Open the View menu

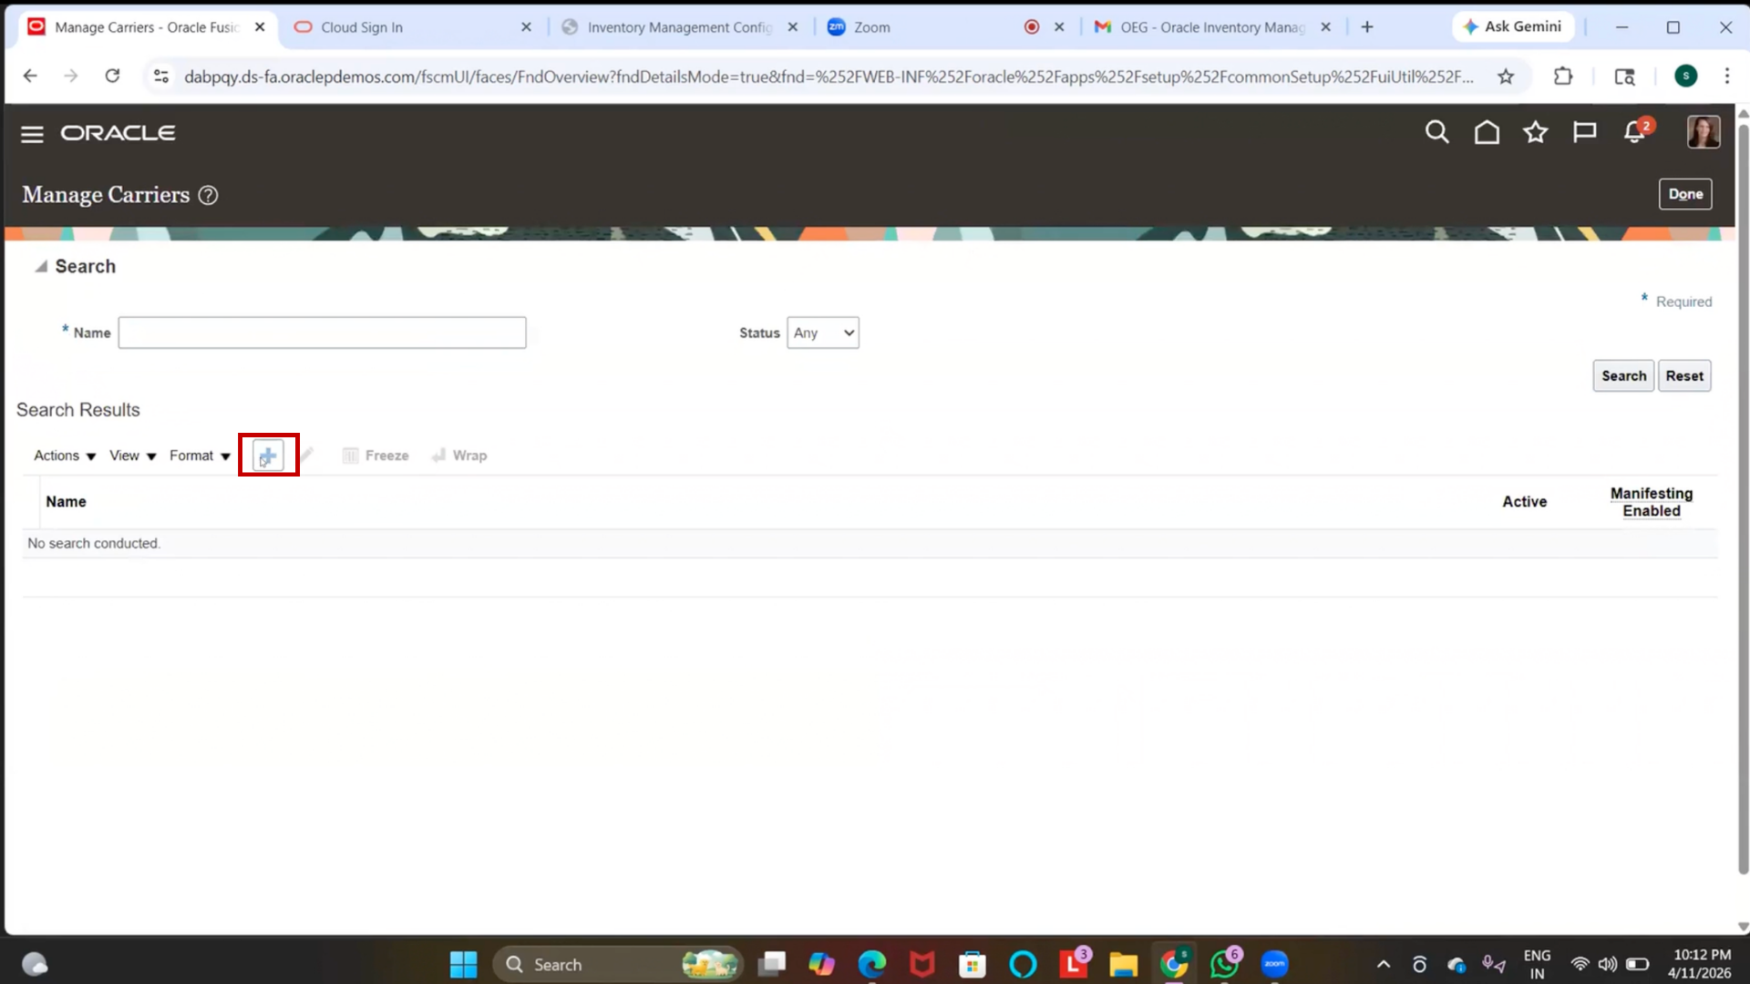tap(133, 456)
